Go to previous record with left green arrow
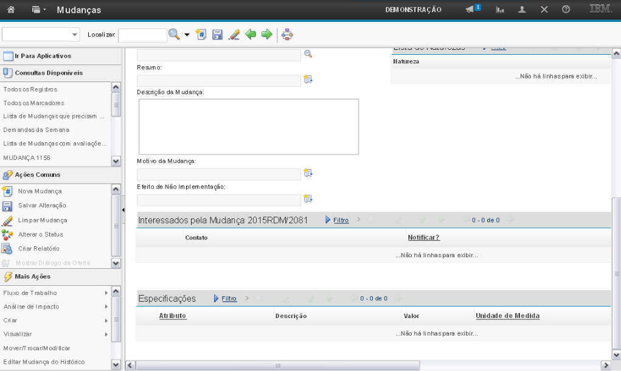Viewport: 621px width, 371px height. [249, 35]
